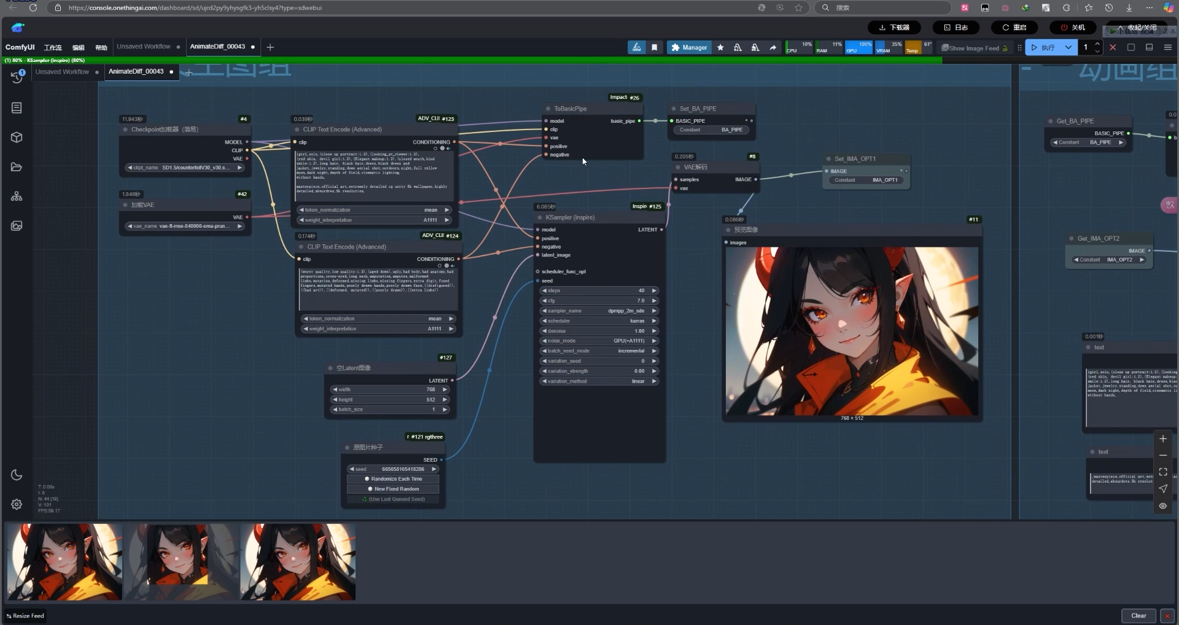Zoom out canvas with minus icon
The width and height of the screenshot is (1179, 625).
[1163, 456]
